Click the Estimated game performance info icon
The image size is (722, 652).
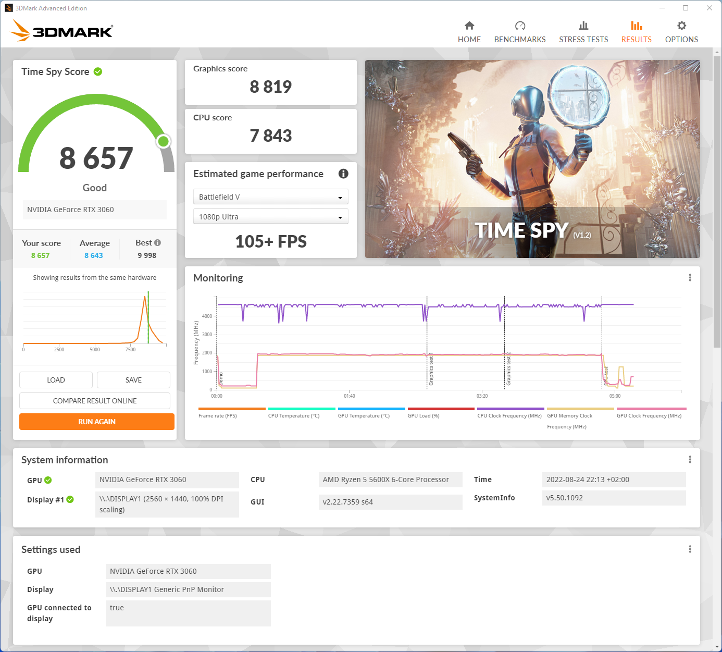coord(343,174)
